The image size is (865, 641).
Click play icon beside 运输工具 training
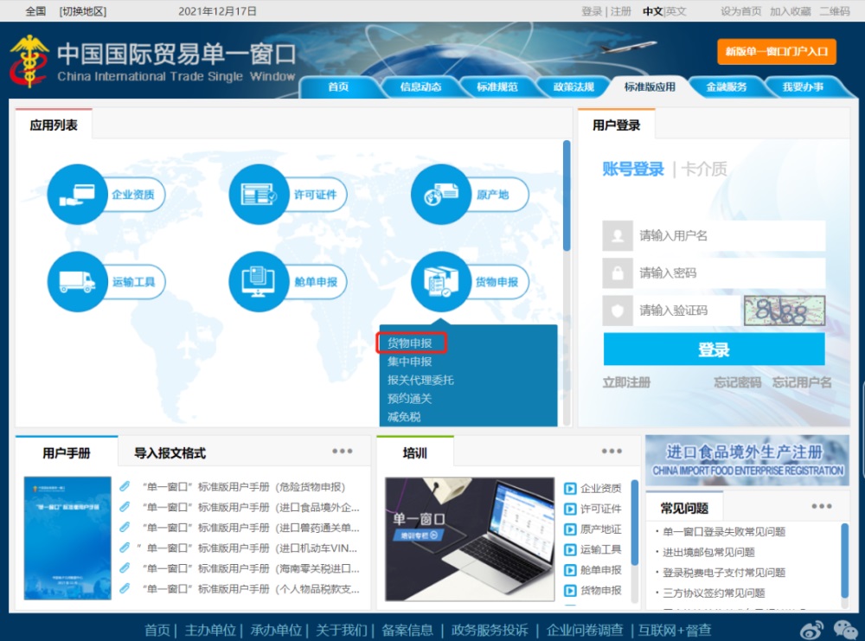click(570, 550)
